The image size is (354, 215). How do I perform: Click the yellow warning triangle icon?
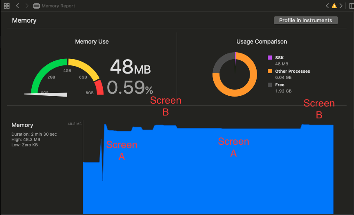334,6
